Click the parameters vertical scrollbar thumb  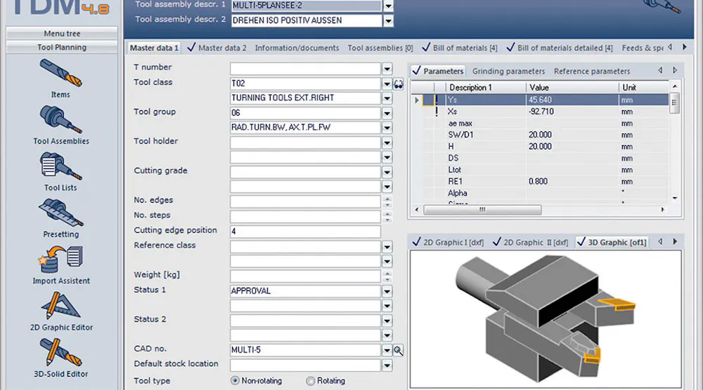(674, 102)
